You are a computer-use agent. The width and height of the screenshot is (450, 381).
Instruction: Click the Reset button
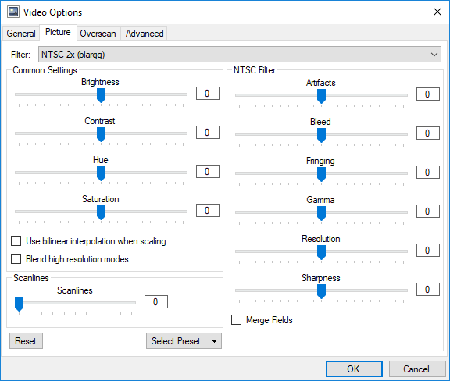pos(26,341)
